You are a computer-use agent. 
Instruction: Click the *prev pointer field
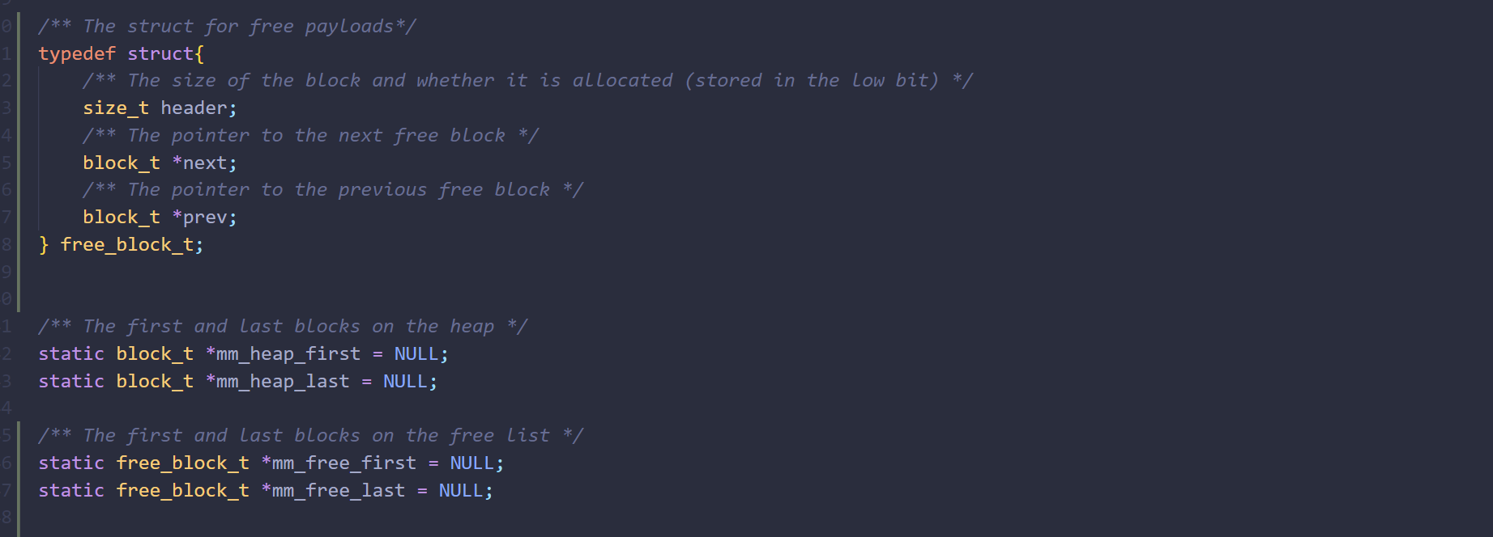coord(204,218)
